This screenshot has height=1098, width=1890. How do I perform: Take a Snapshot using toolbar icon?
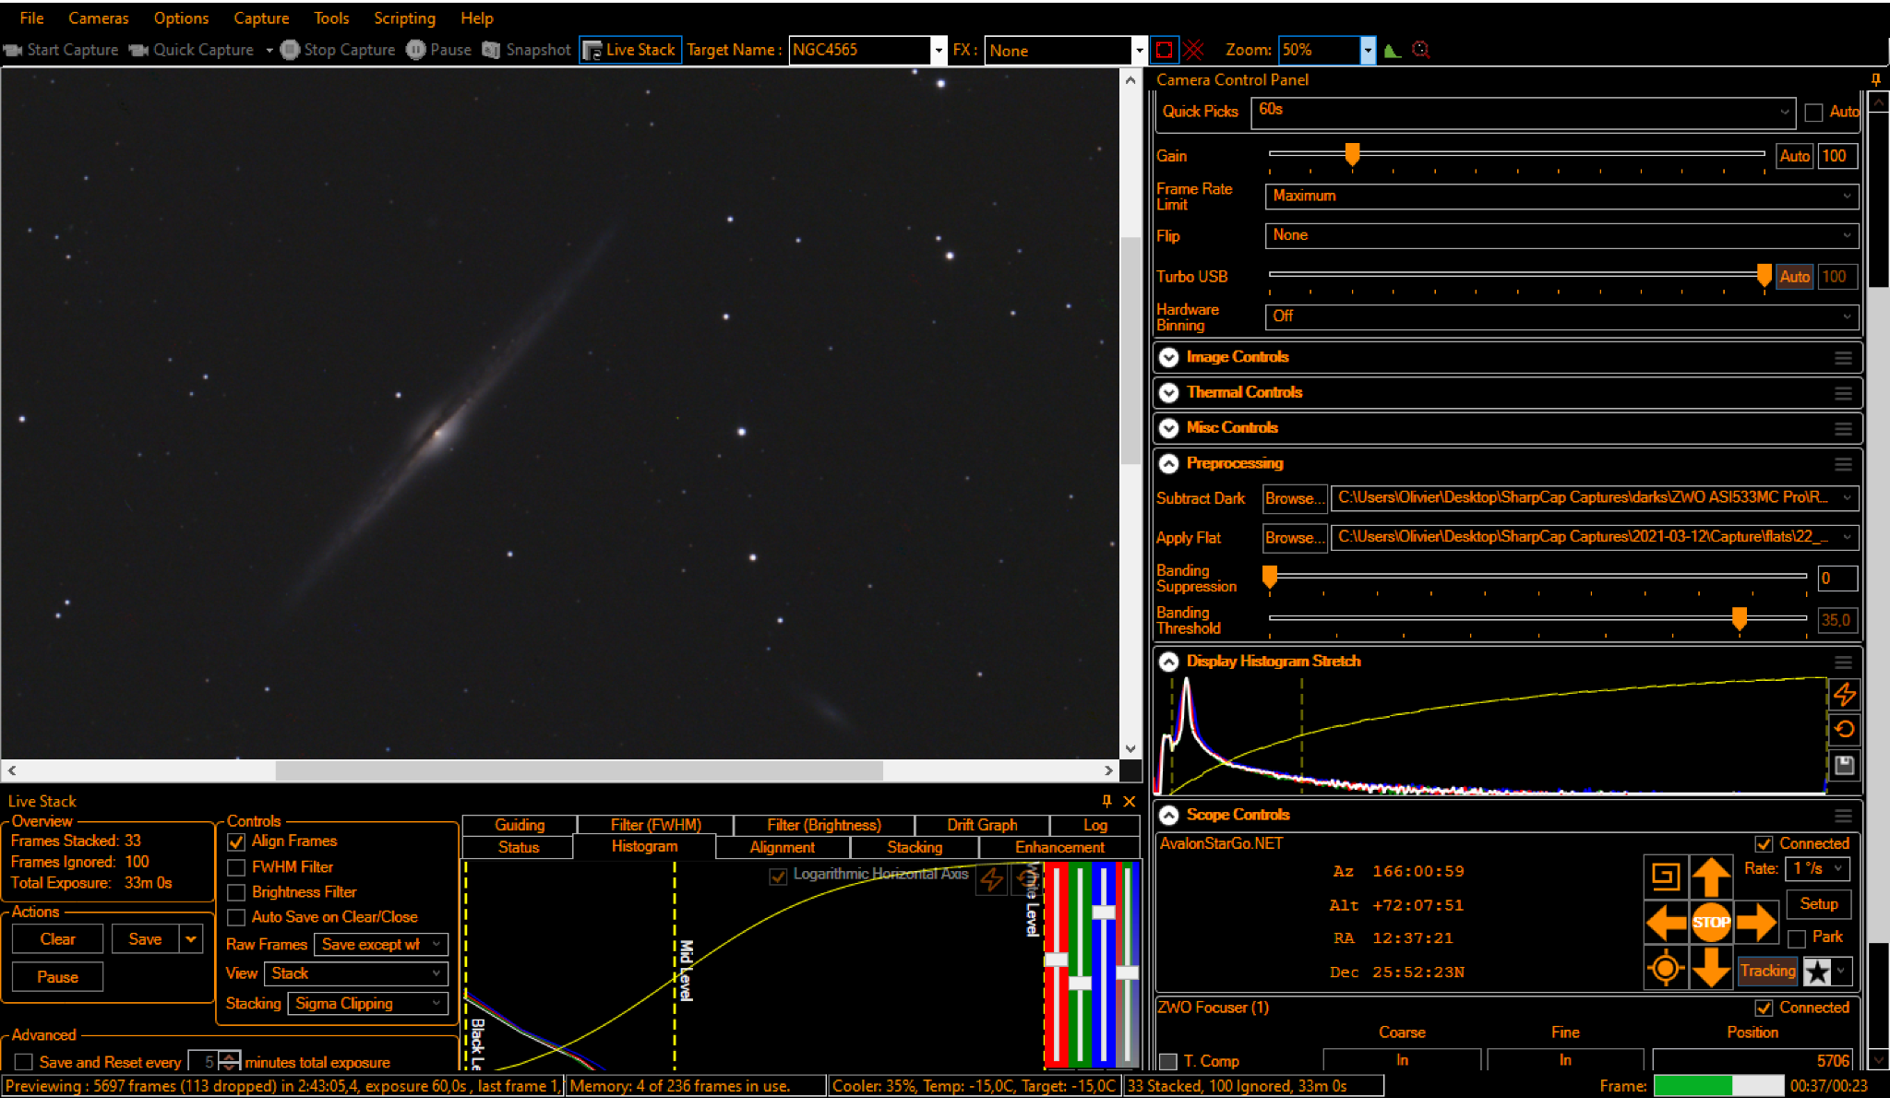click(x=491, y=50)
